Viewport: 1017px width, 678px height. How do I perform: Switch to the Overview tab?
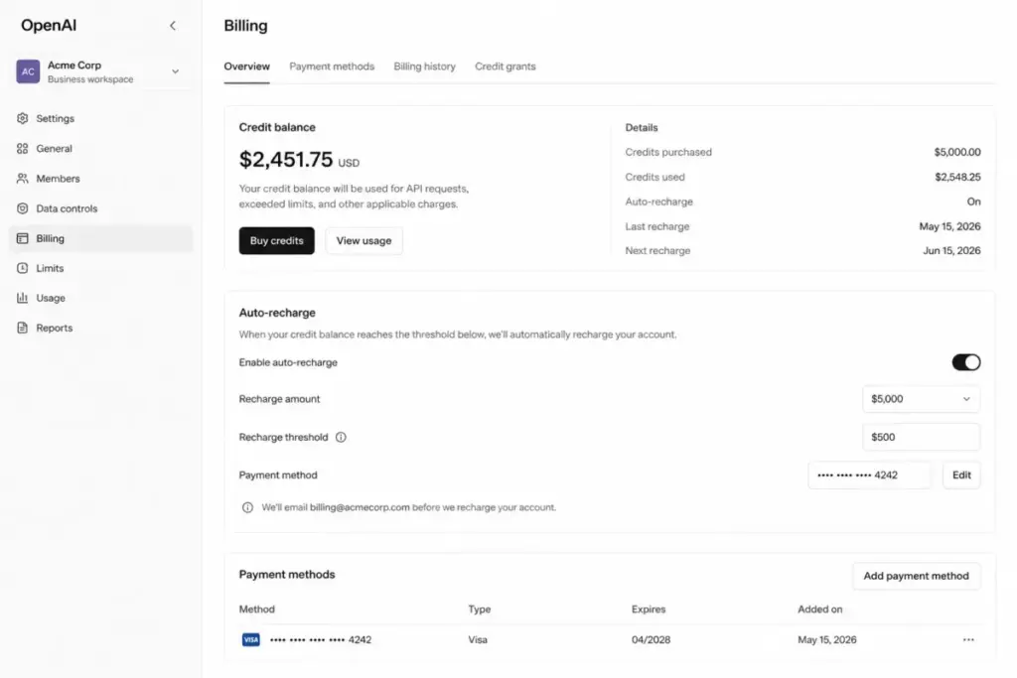[x=246, y=67]
